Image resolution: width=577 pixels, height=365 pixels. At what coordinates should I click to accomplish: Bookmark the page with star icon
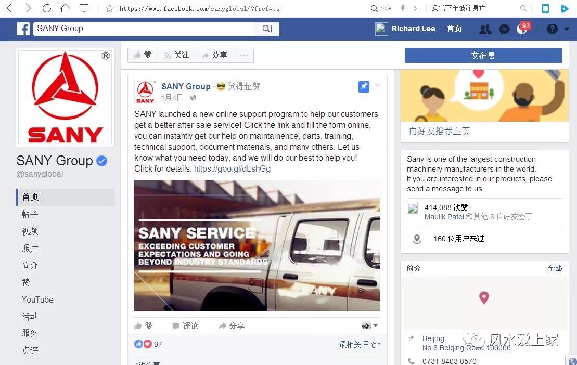pyautogui.click(x=110, y=8)
